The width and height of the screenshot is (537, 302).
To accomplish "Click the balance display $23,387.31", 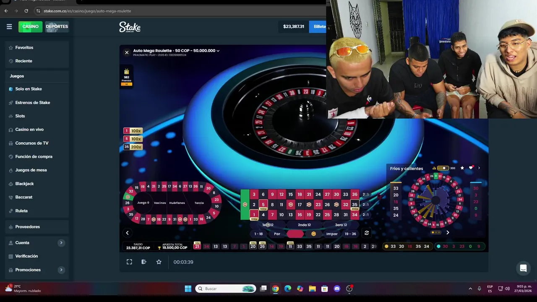I will [294, 26].
